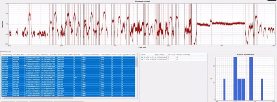Select availability entry starting 04.12.2020 16:37
Image resolution: width=277 pixels, height=102 pixels.
pos(173,57)
